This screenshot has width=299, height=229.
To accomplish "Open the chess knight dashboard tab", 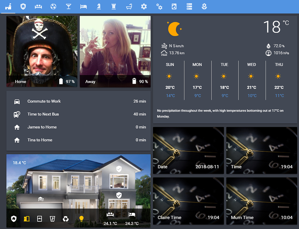I will (x=99, y=6).
